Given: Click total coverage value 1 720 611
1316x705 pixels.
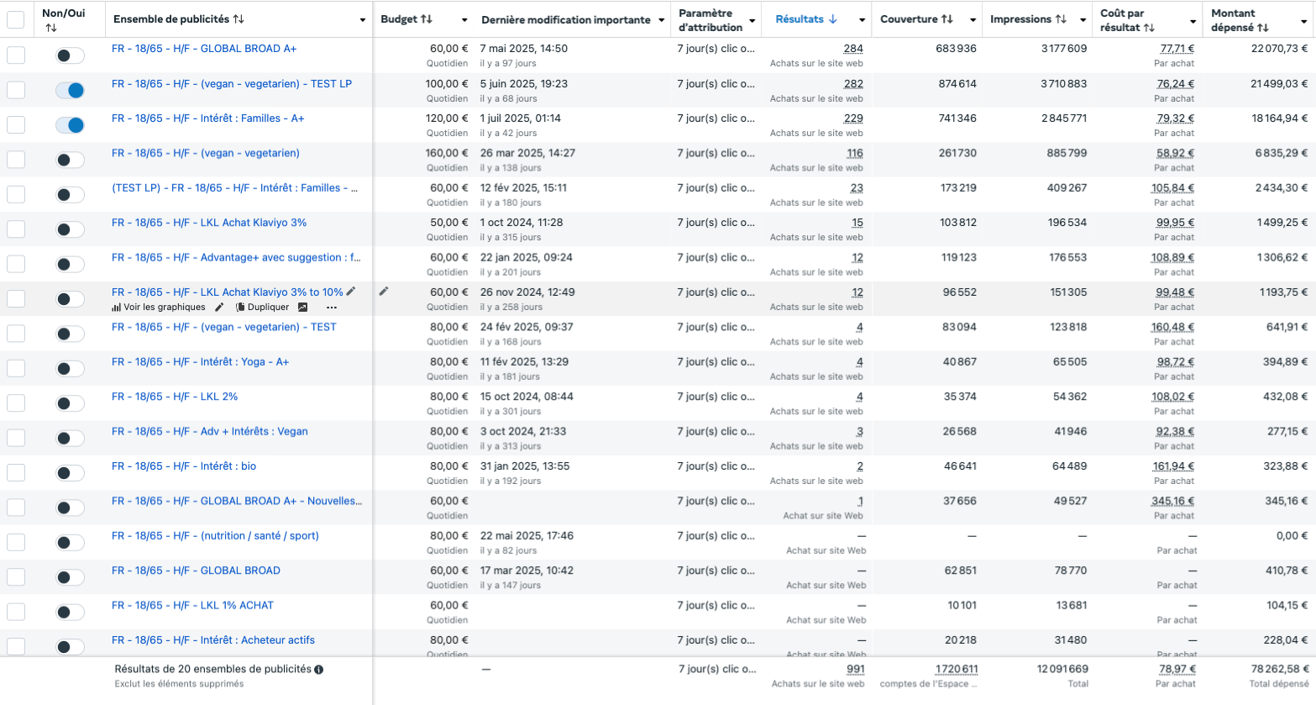Looking at the screenshot, I should pos(956,670).
